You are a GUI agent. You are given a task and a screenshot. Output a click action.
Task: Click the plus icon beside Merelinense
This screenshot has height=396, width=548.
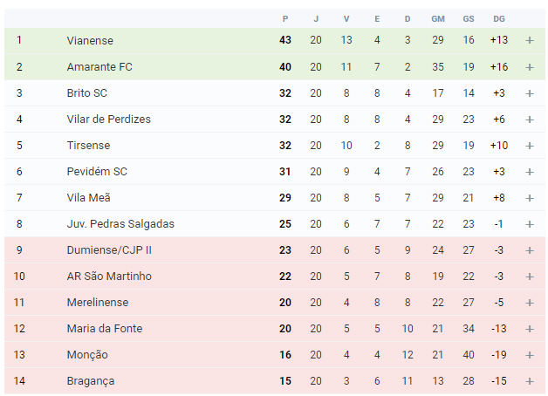tap(530, 303)
